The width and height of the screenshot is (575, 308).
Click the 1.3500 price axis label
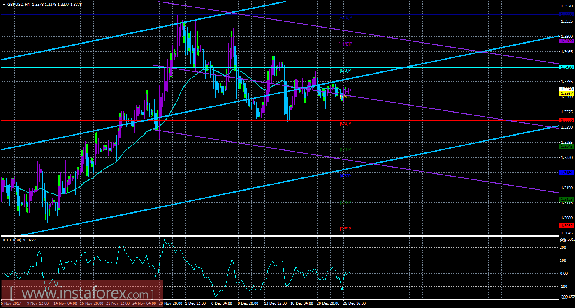pos(566,36)
